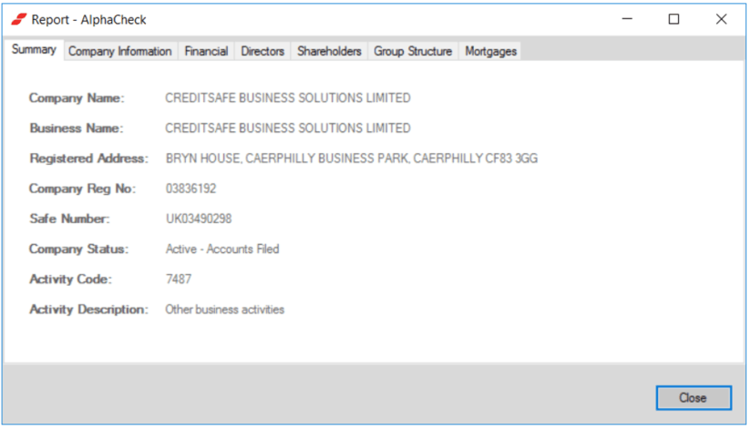Click 'Other business activities' description
751x428 pixels.
pos(224,310)
